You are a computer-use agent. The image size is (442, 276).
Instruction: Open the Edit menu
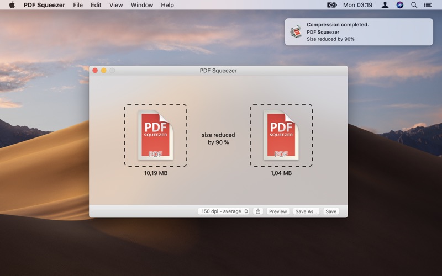(96, 5)
